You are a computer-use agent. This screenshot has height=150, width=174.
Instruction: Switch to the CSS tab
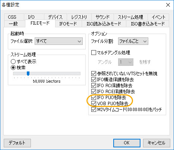12,17
